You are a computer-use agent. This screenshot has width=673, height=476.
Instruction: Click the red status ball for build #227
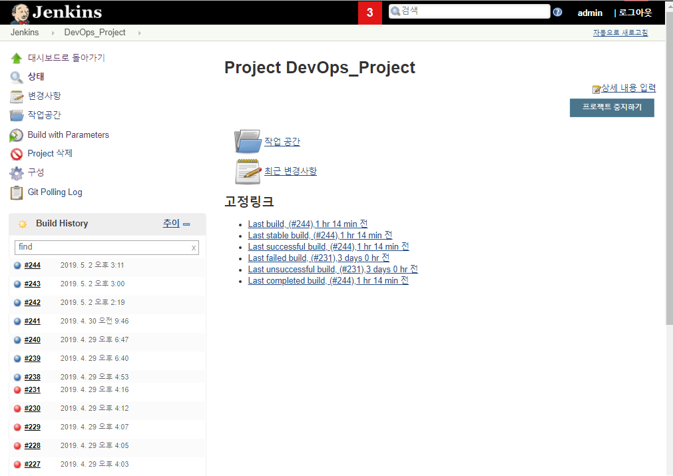pyautogui.click(x=17, y=465)
